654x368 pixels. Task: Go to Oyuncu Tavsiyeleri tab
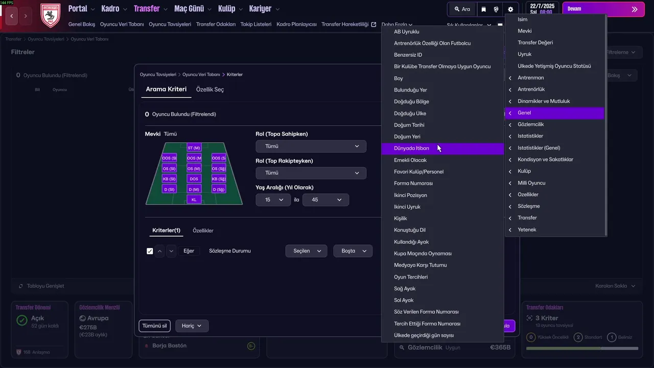170,25
